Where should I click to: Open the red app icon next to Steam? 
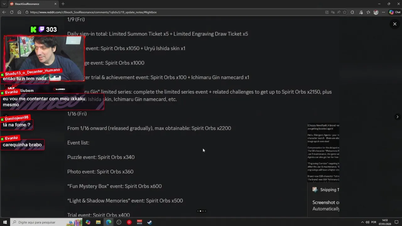pos(139,222)
